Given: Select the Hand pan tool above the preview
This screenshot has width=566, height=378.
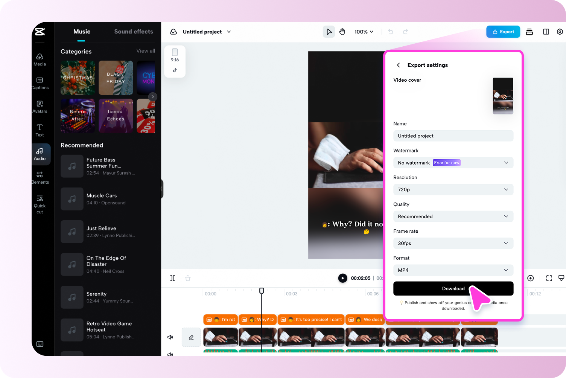Looking at the screenshot, I should (342, 32).
